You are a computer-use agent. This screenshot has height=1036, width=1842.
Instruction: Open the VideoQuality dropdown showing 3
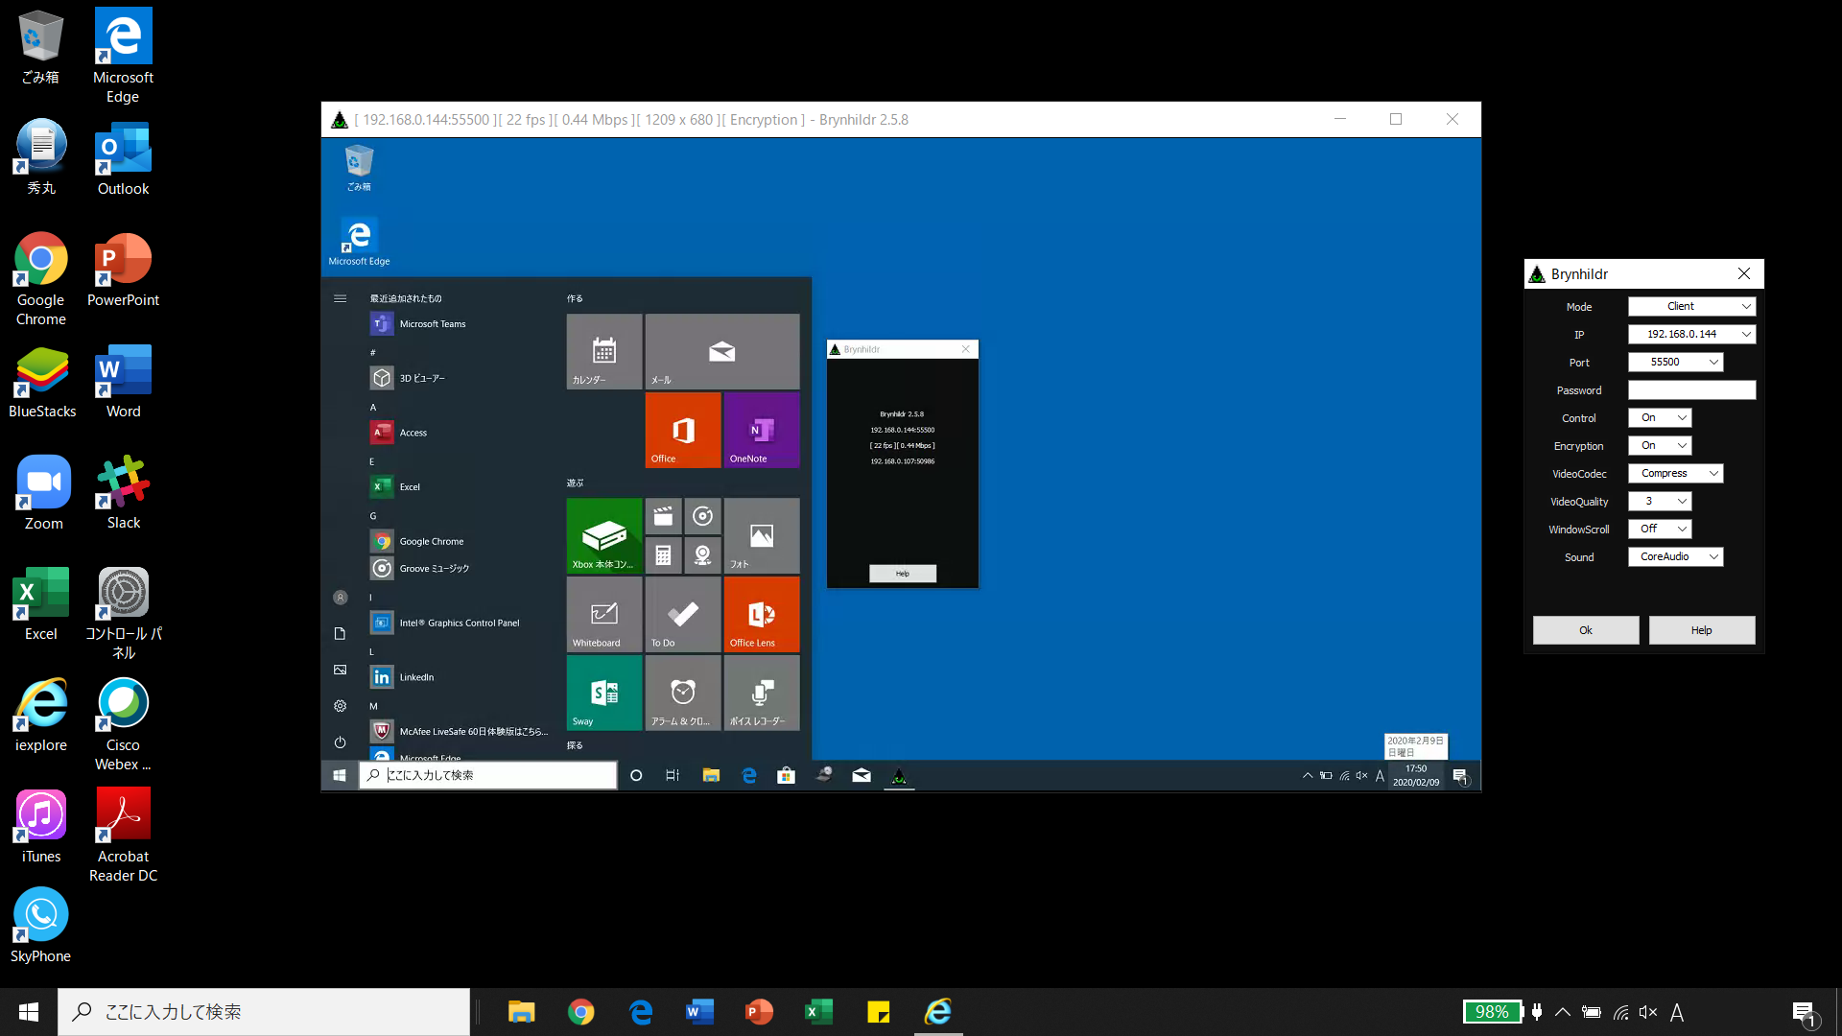[x=1660, y=501]
